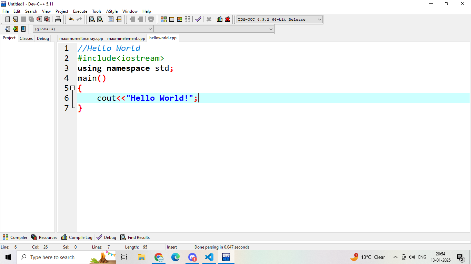471x264 pixels.
Task: Click the Print toolbar icon
Action: (x=58, y=19)
